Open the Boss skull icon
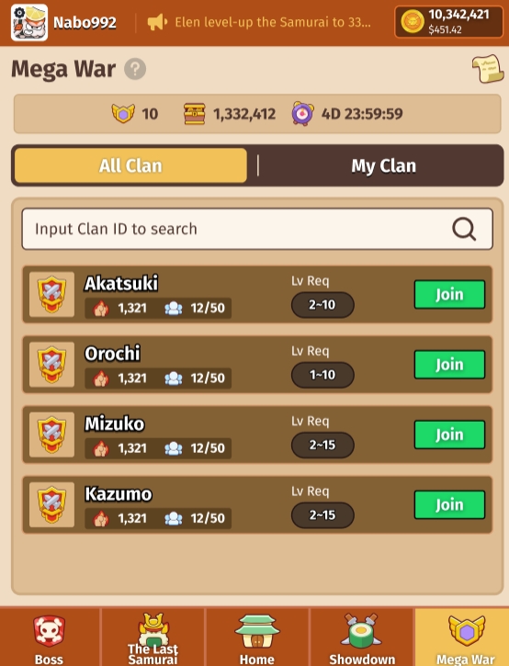This screenshot has width=509, height=666. click(50, 631)
